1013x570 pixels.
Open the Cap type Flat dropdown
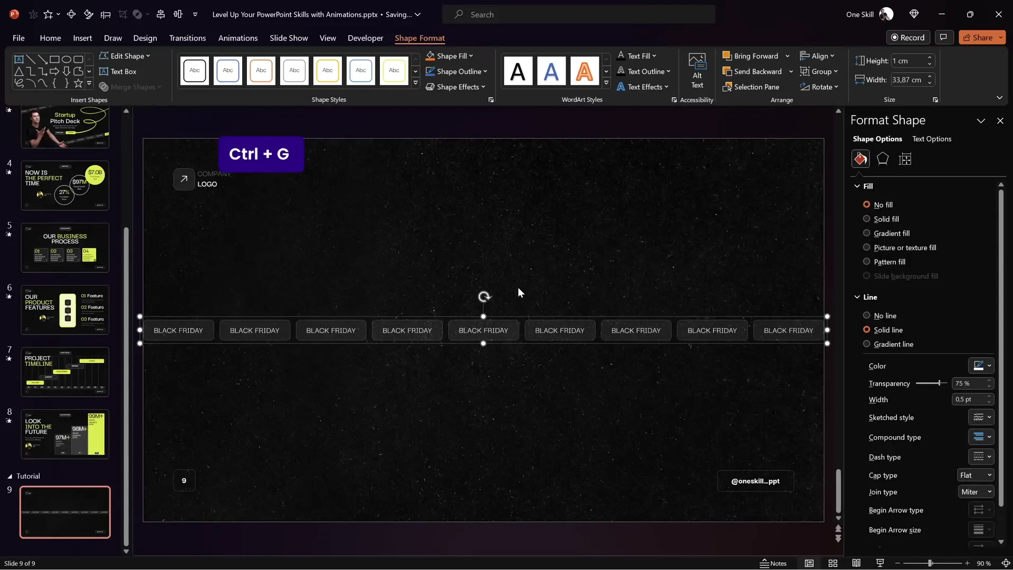pos(976,475)
